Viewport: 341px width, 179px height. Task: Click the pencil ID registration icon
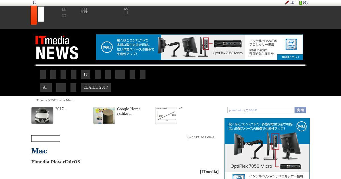pos(287,3)
